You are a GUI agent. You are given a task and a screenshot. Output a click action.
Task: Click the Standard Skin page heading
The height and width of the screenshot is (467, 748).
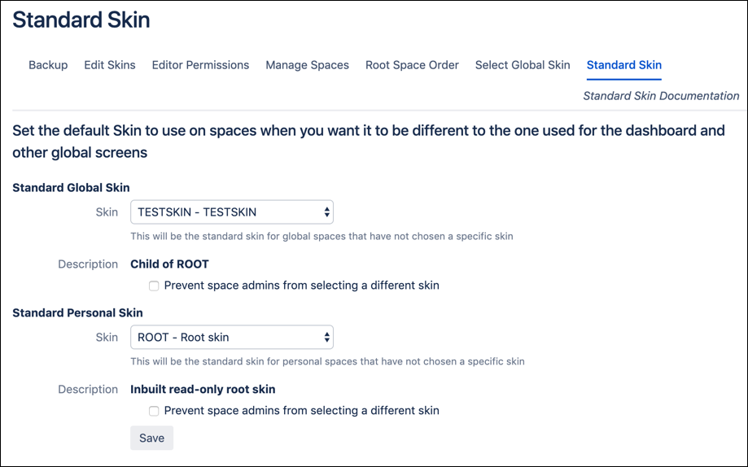pyautogui.click(x=81, y=20)
